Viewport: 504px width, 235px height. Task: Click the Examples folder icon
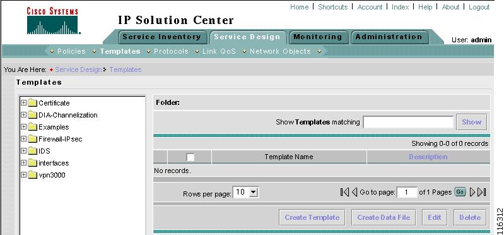[32, 127]
